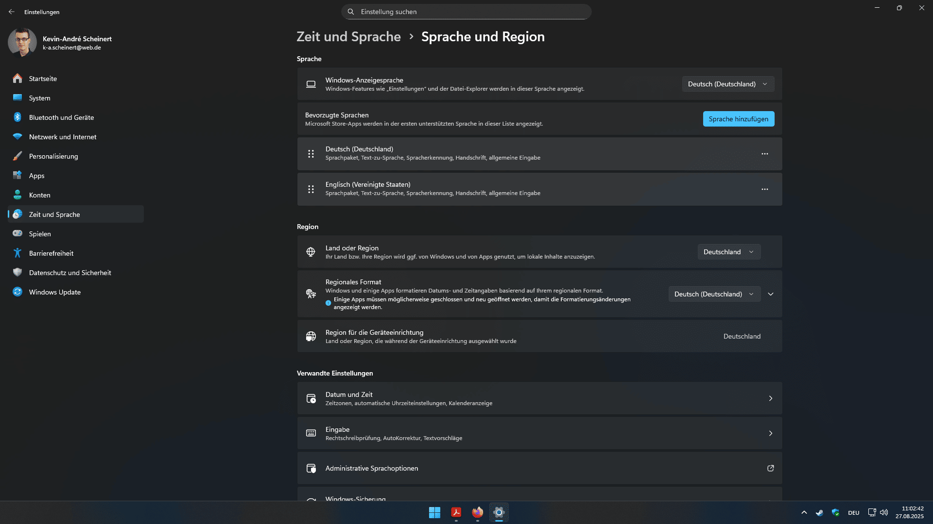The height and width of the screenshot is (524, 933).
Task: Open more options for Deutsch (Deutschland)
Action: tap(764, 154)
